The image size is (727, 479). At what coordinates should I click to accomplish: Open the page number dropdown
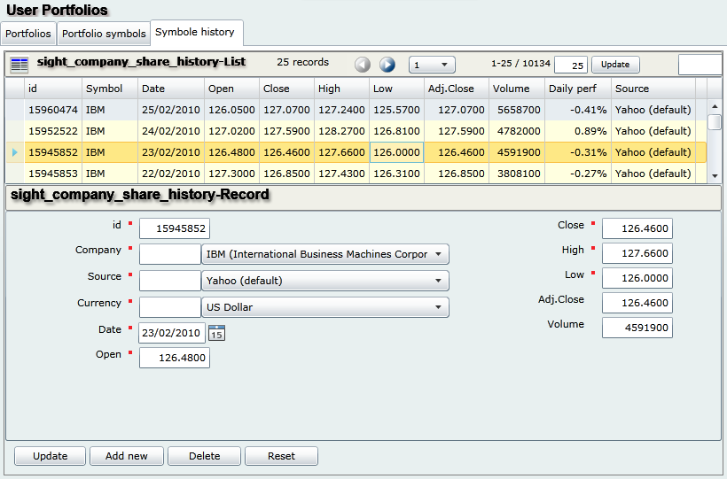[432, 65]
